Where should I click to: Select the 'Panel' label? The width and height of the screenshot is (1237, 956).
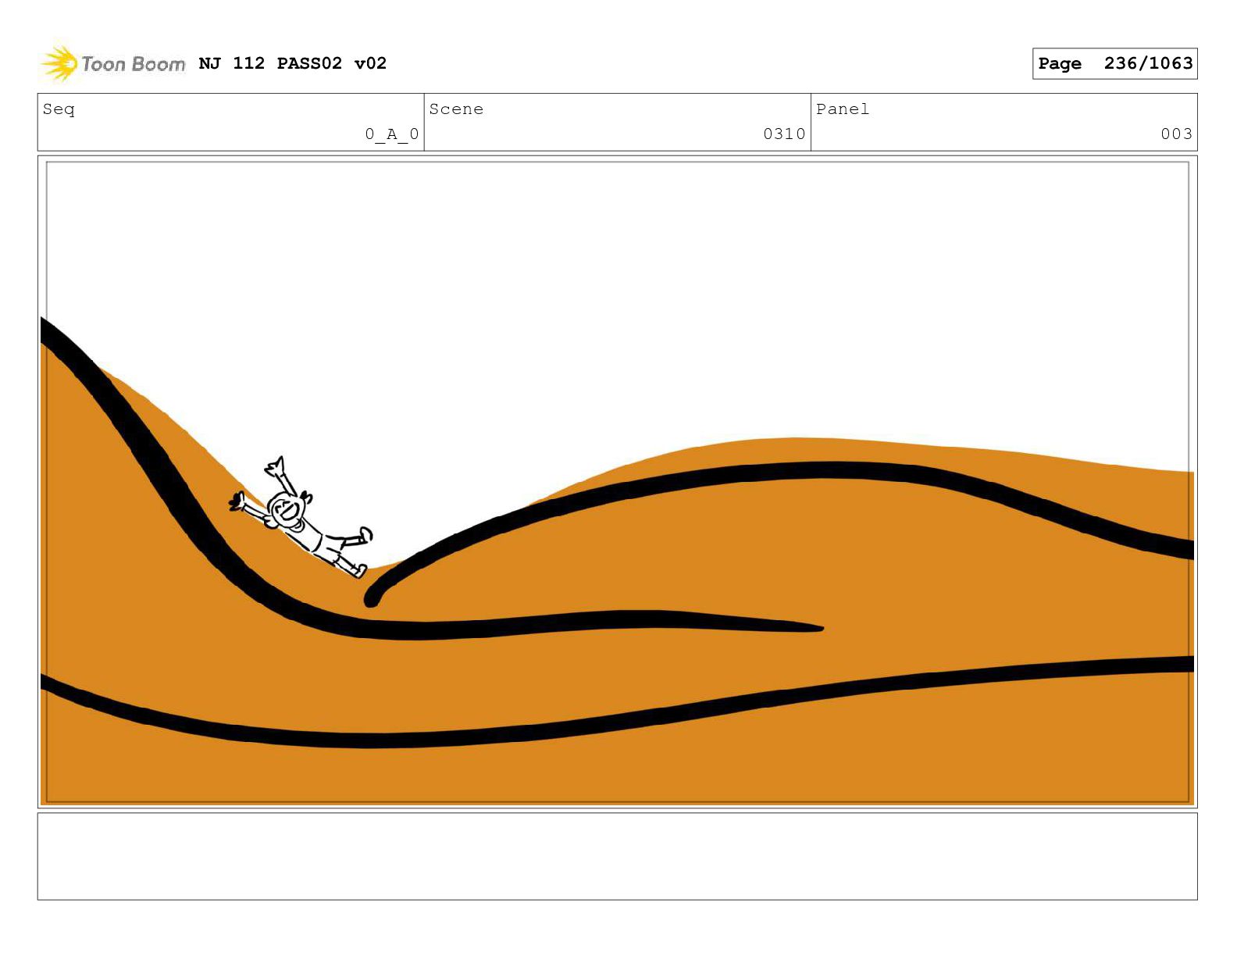click(843, 109)
